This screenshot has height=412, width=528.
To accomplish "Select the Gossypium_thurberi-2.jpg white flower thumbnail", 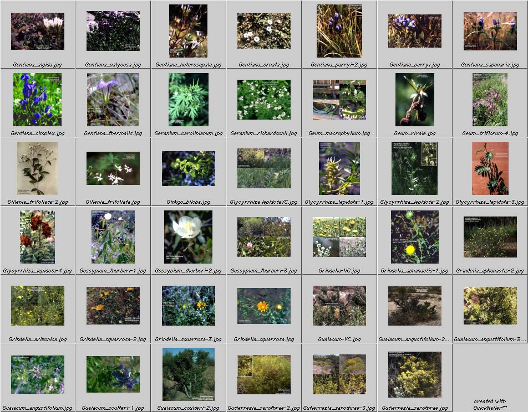I will 189,237.
